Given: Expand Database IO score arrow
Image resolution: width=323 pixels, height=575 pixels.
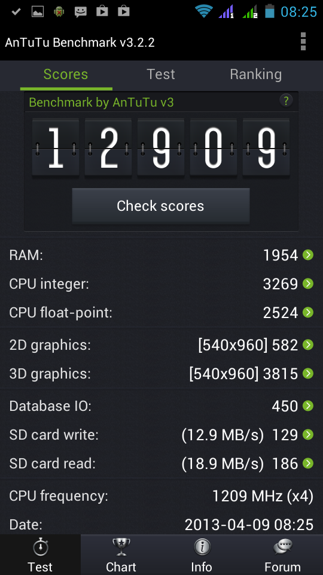Looking at the screenshot, I should coord(308,405).
